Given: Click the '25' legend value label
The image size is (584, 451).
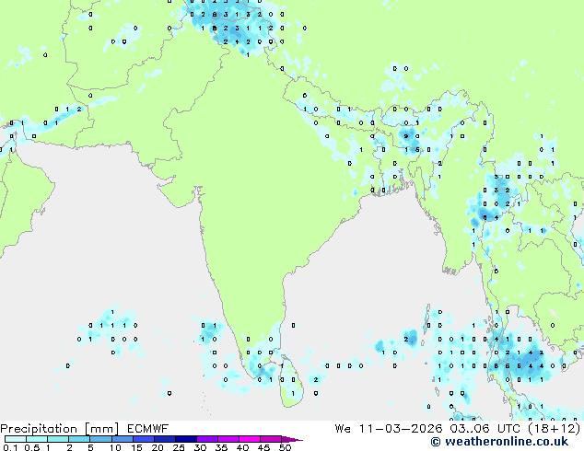Looking at the screenshot, I should (x=179, y=447).
